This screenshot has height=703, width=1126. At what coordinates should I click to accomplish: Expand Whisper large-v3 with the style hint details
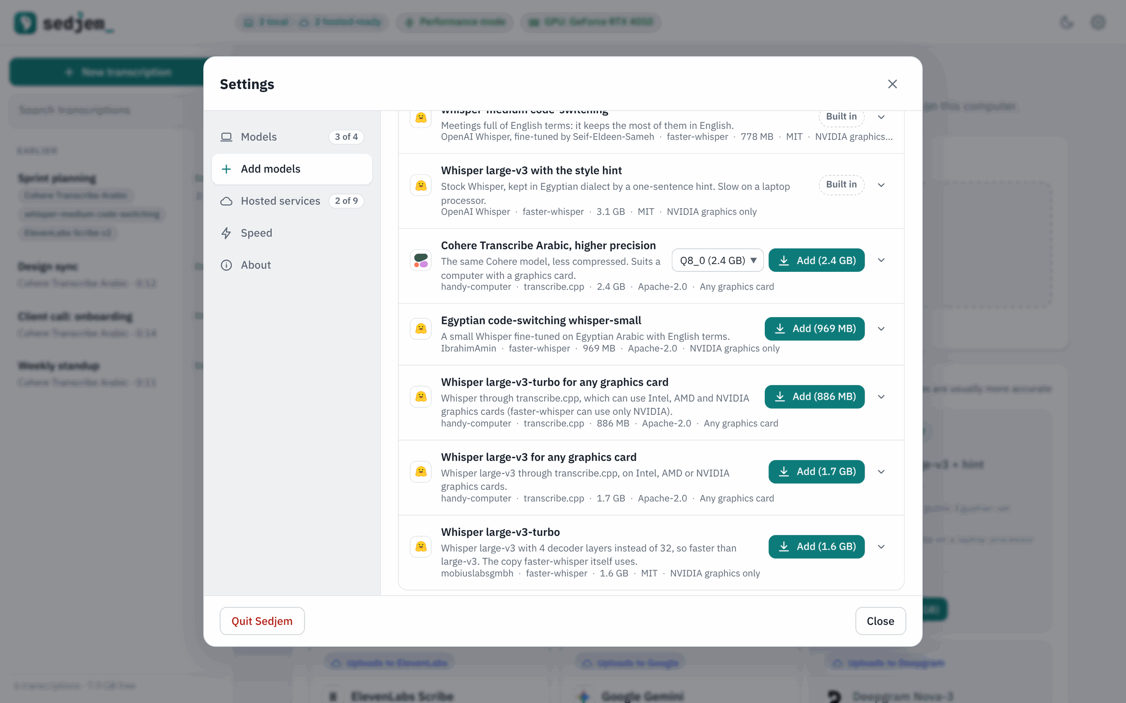(x=881, y=185)
